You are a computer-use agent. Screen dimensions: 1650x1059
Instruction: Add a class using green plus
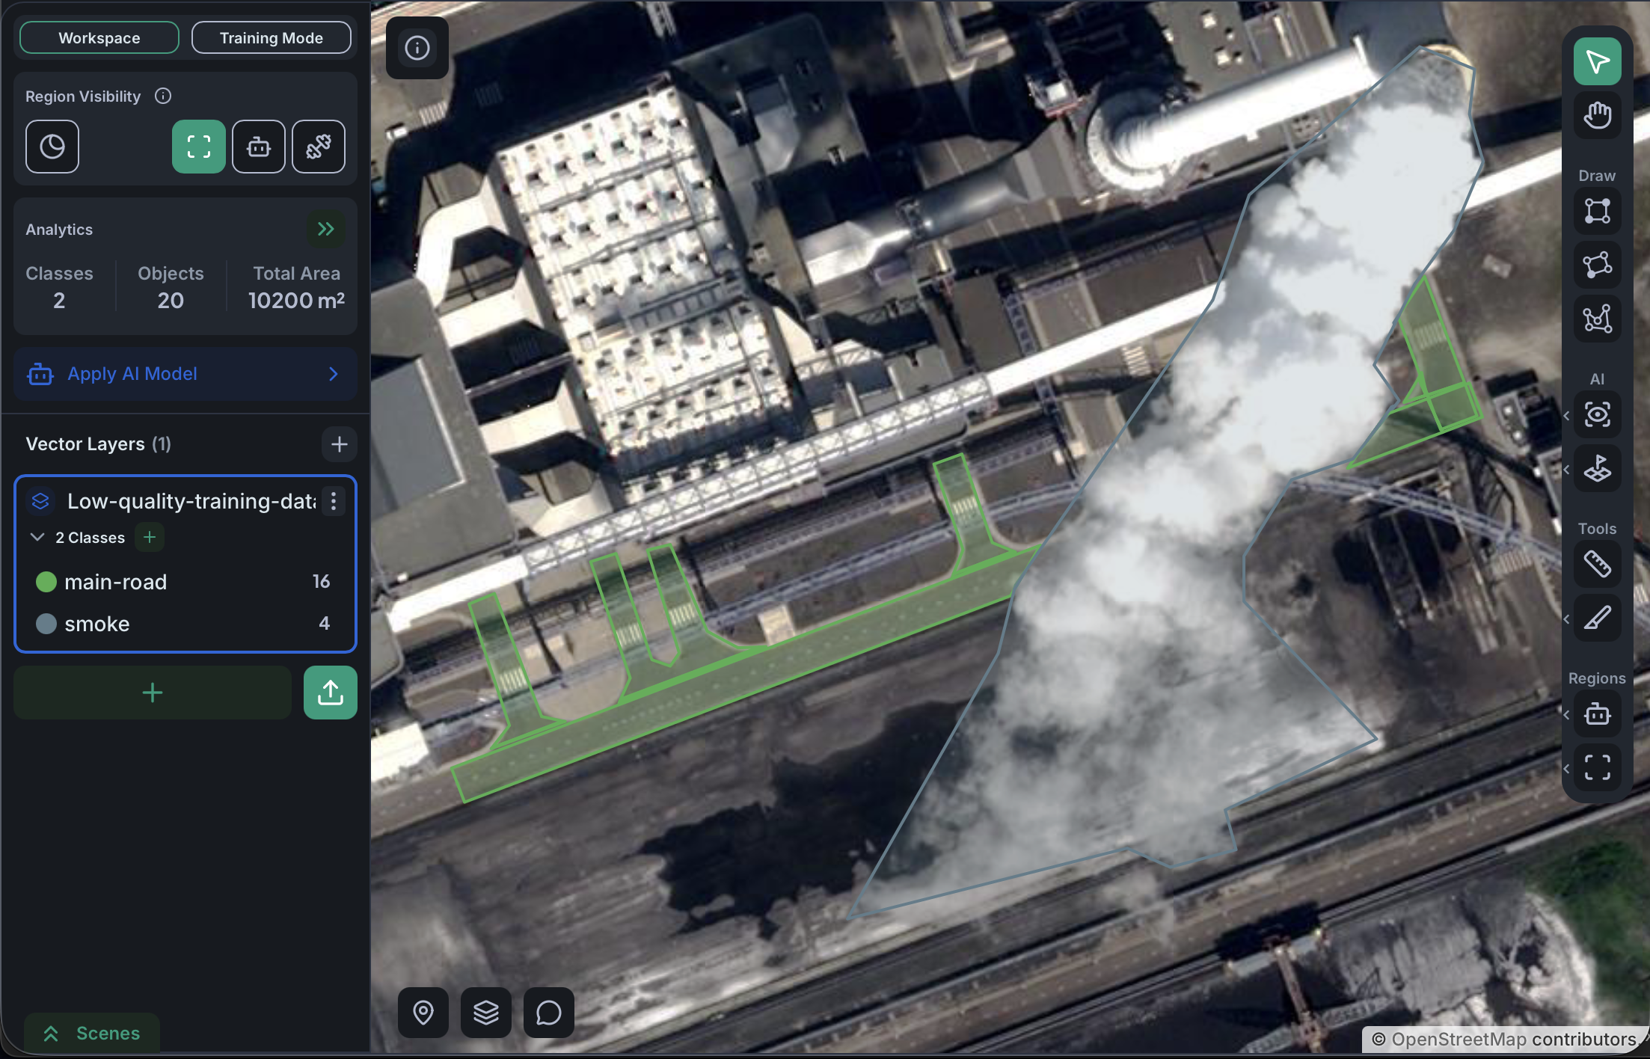click(x=150, y=537)
